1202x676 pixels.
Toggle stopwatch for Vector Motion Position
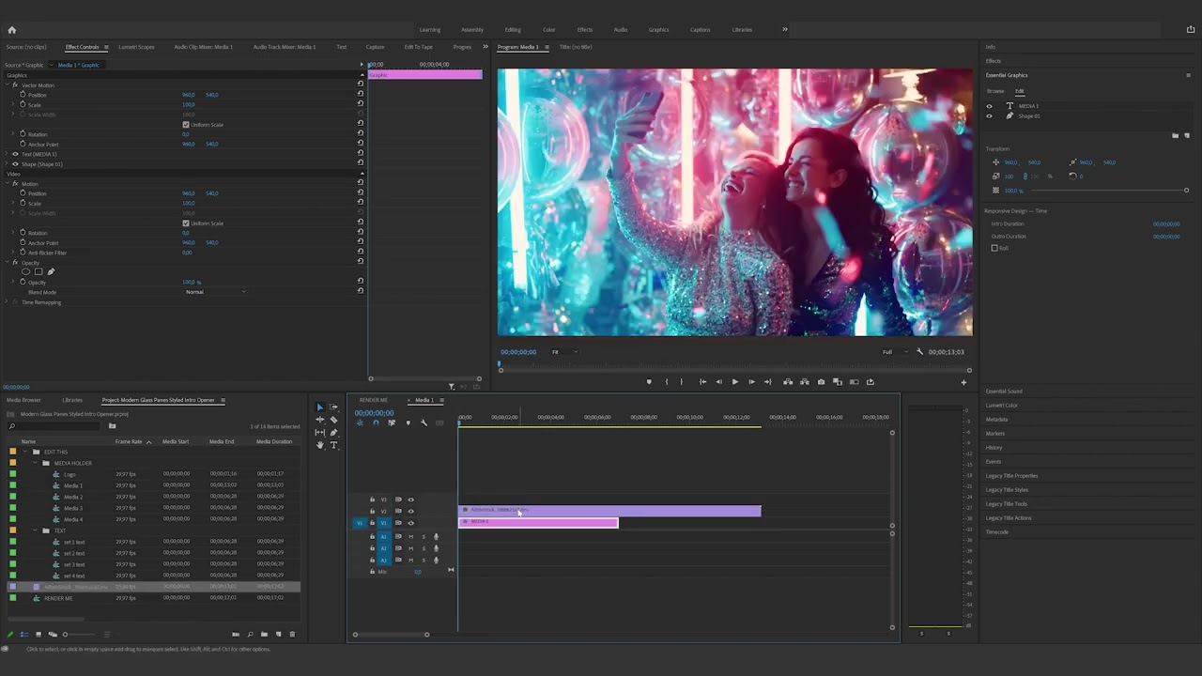[23, 95]
